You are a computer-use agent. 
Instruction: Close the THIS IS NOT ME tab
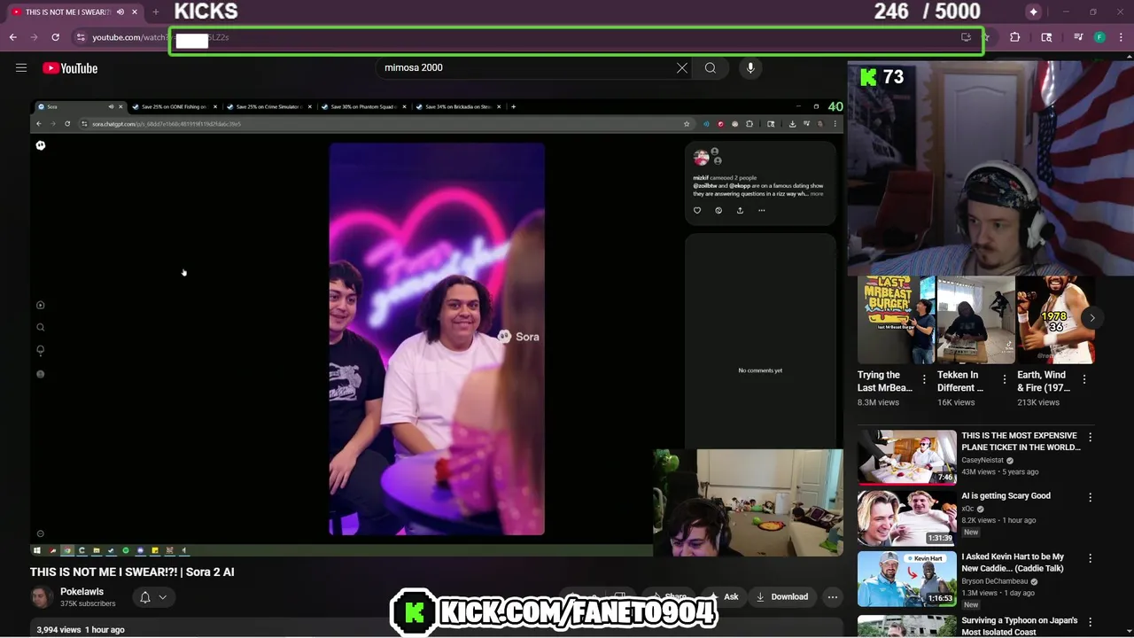(135, 12)
